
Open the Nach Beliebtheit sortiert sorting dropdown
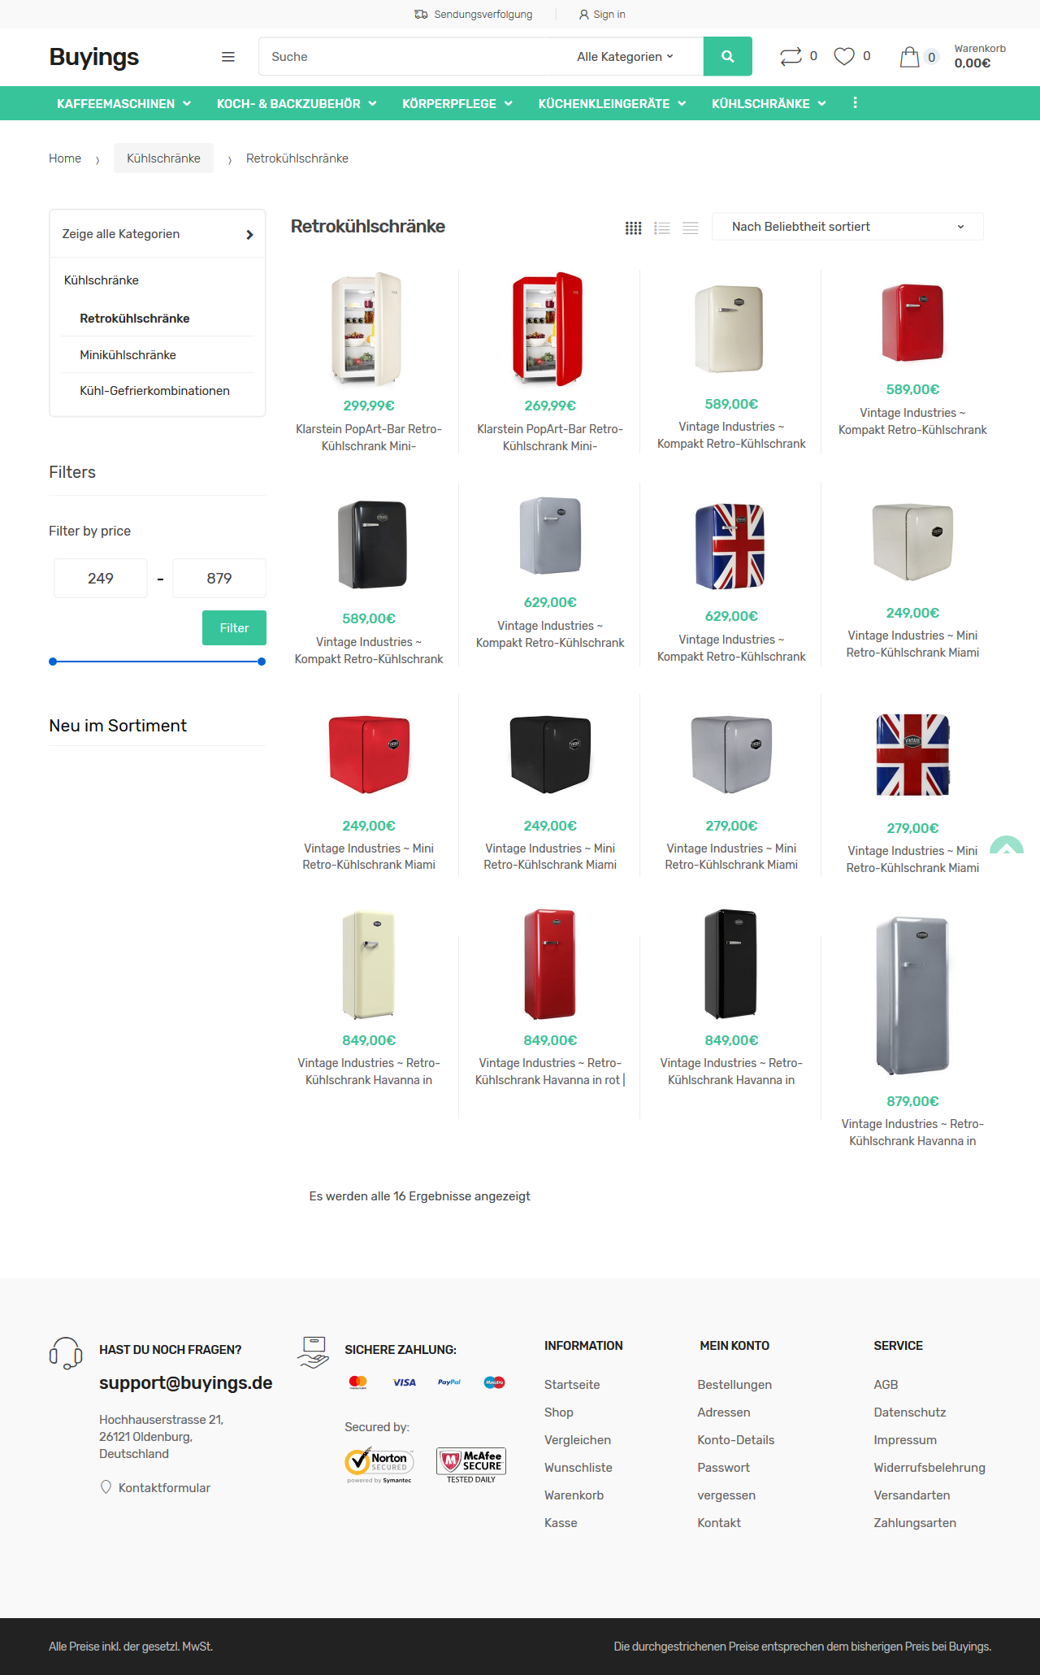847,227
